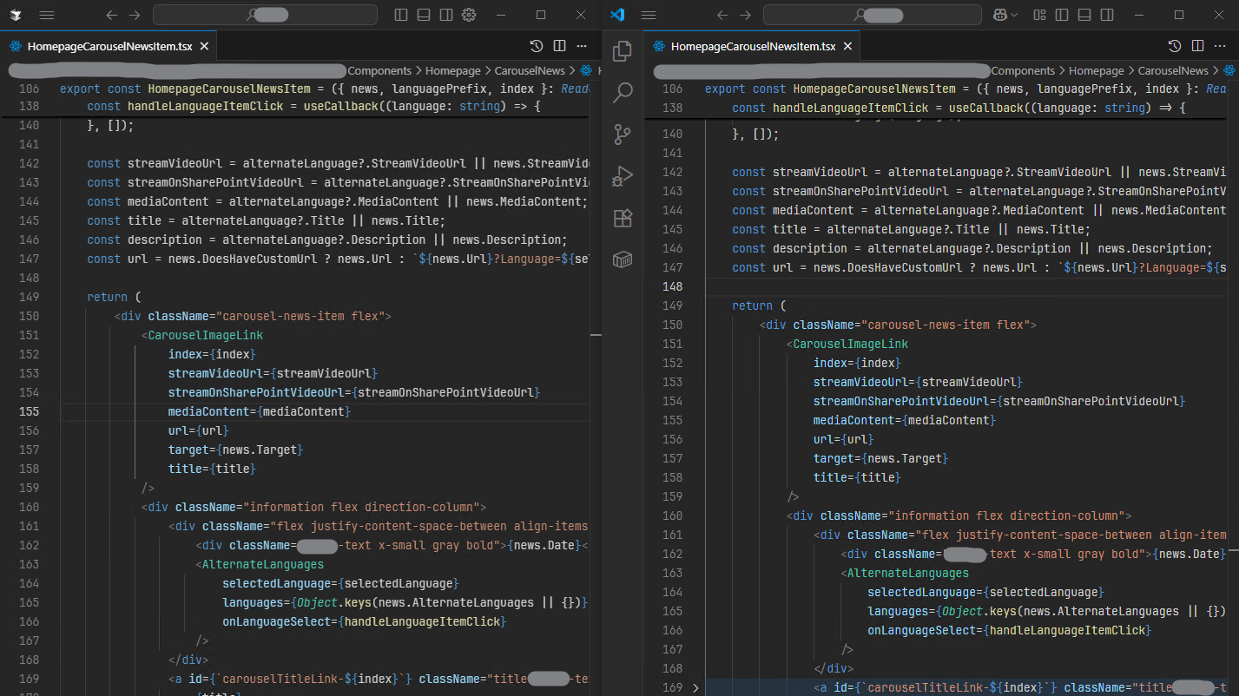This screenshot has height=696, width=1239.
Task: Toggle primary sidebar in left window
Action: 401,15
